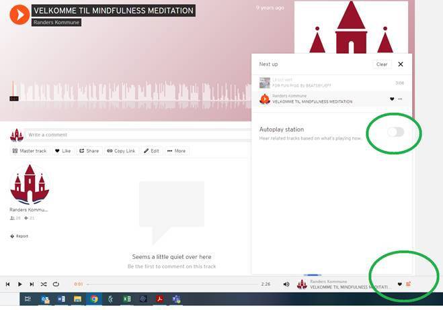Like the current track with the player bar heart
This screenshot has height=310, width=443.
click(399, 285)
